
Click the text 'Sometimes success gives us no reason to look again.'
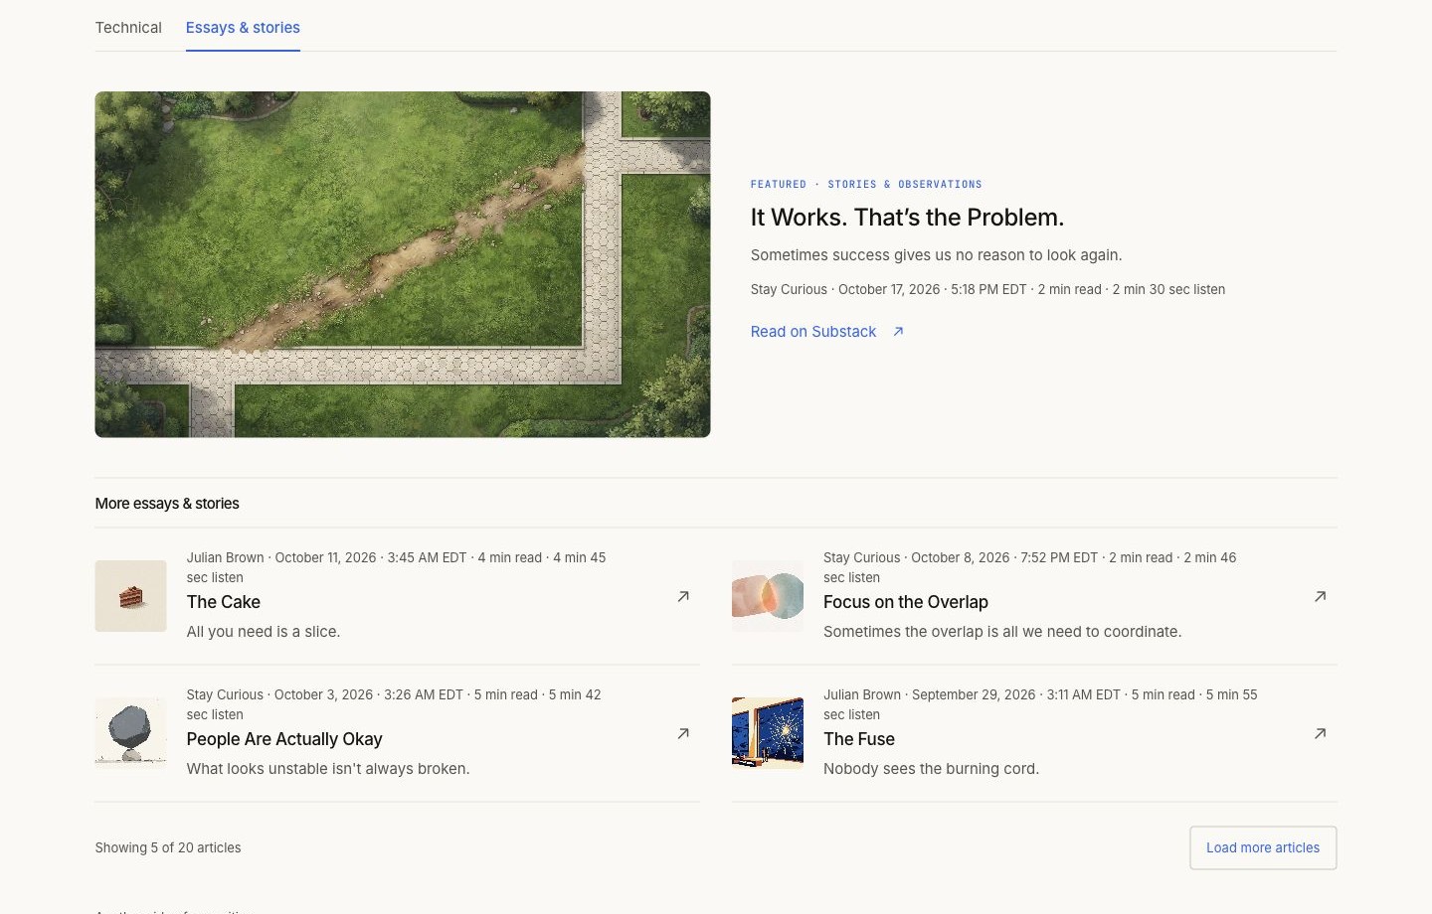pos(936,255)
